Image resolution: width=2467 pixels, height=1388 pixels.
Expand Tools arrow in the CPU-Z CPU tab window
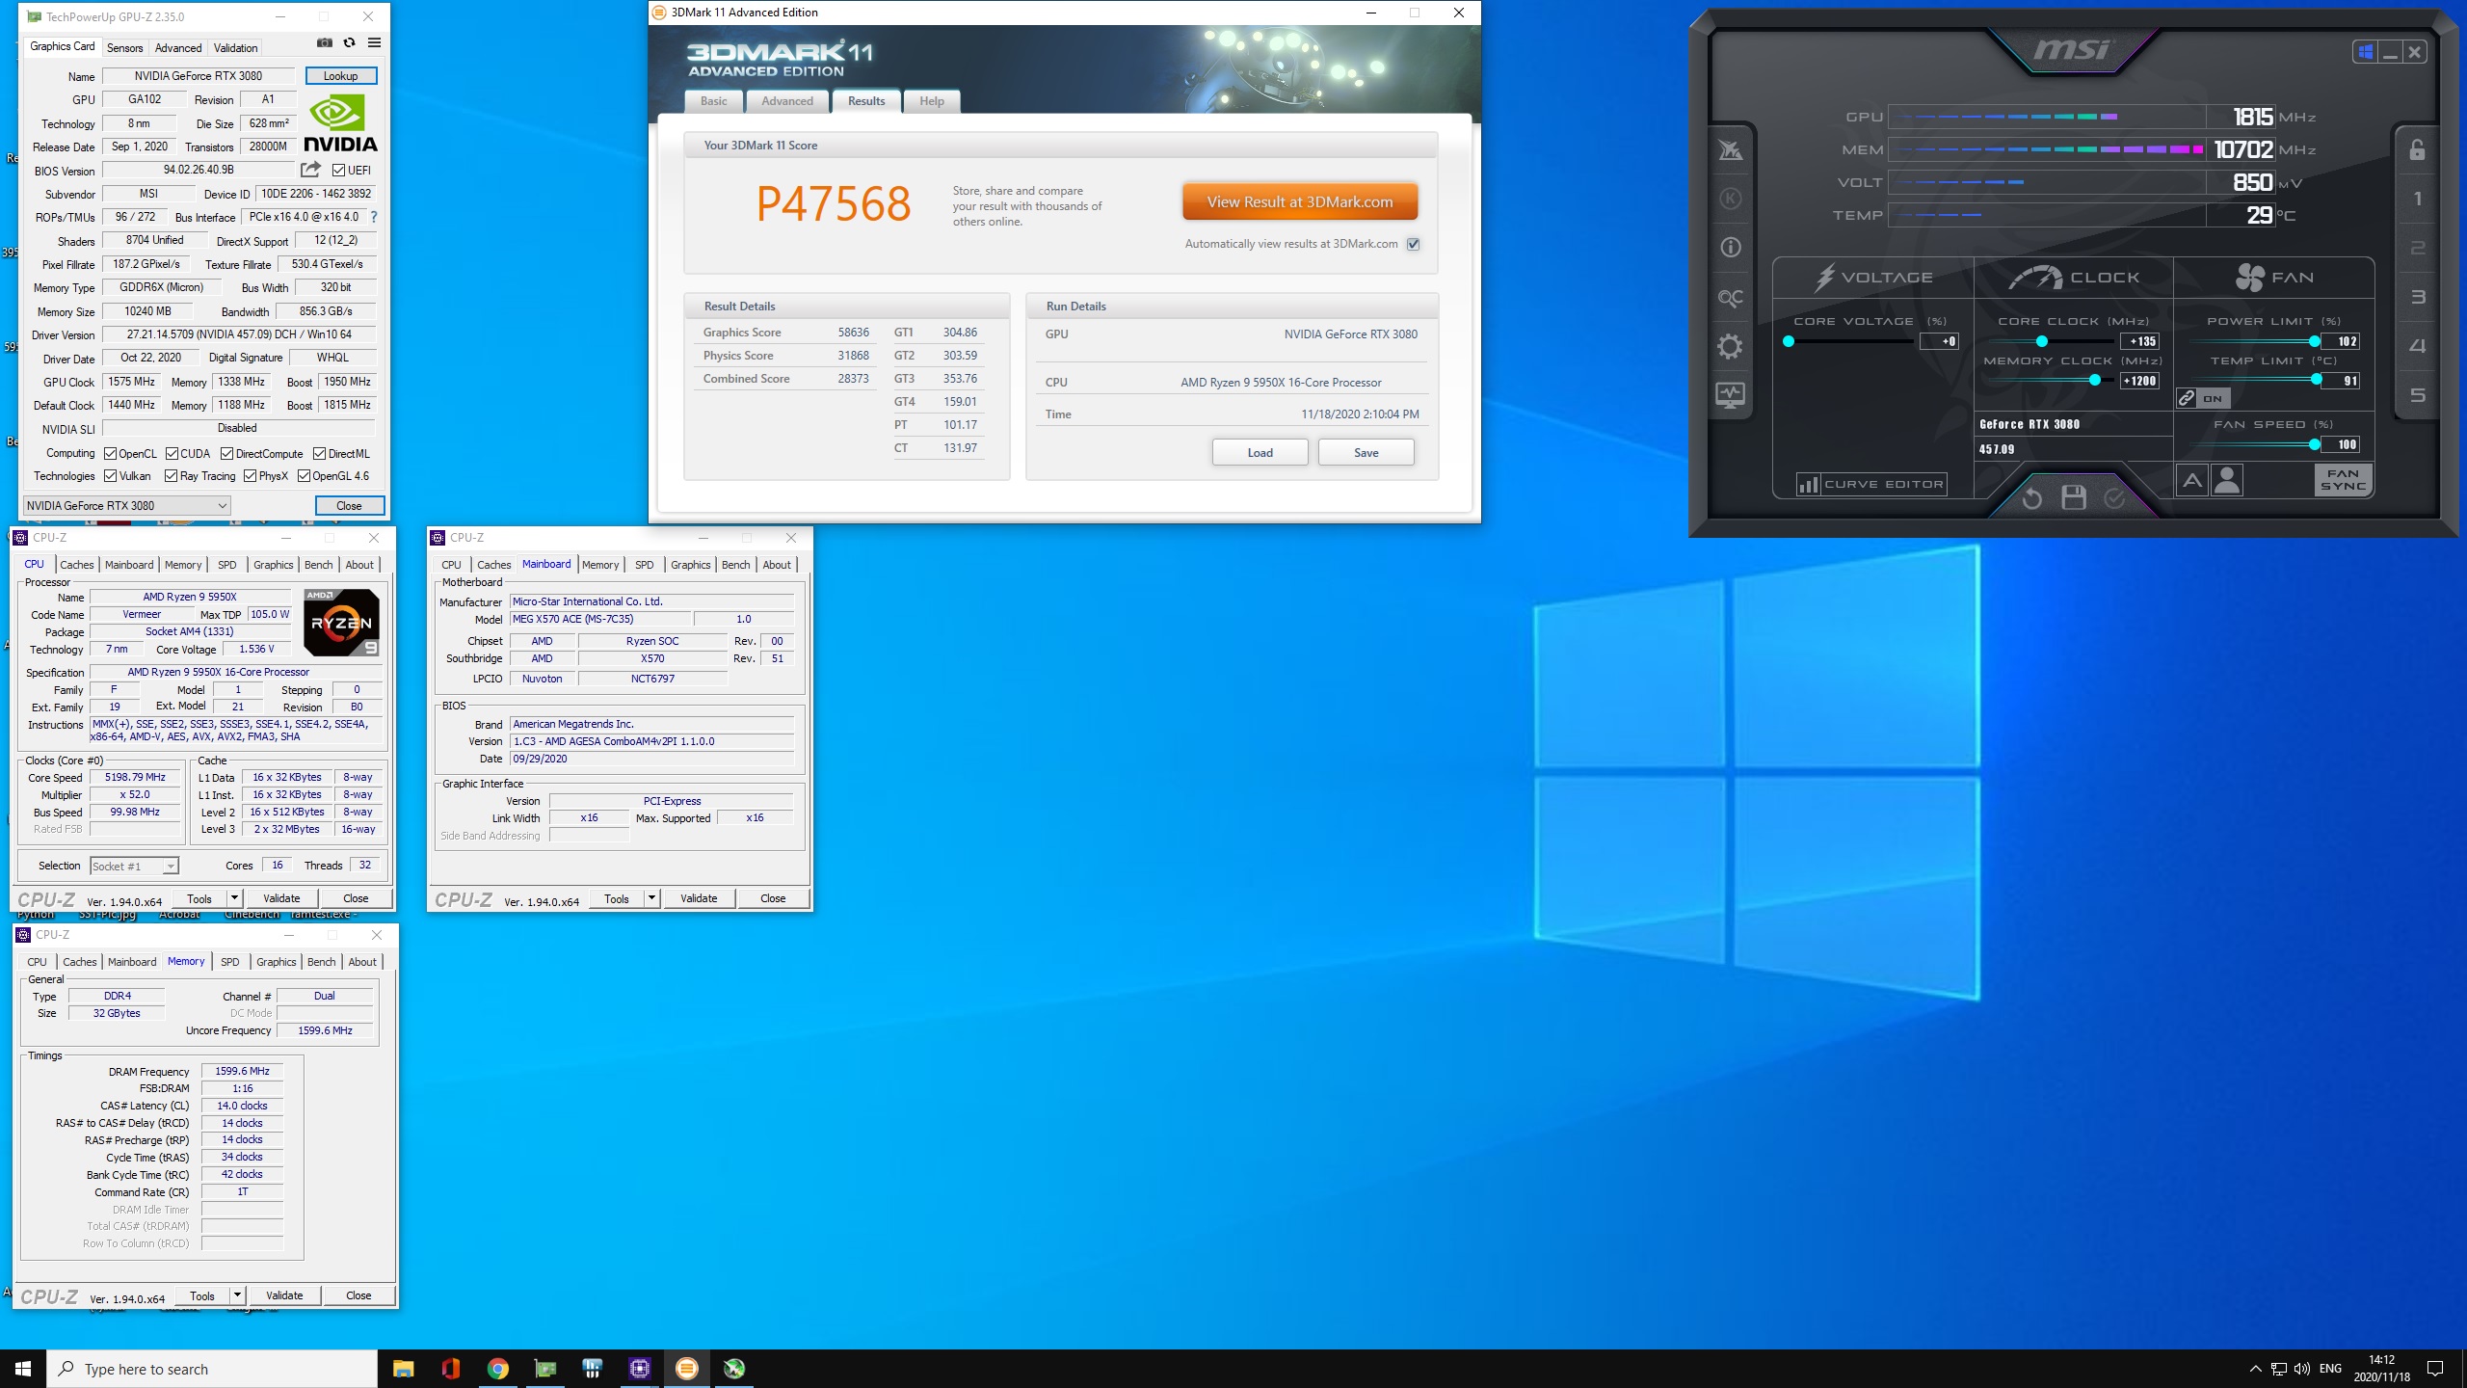pos(233,898)
